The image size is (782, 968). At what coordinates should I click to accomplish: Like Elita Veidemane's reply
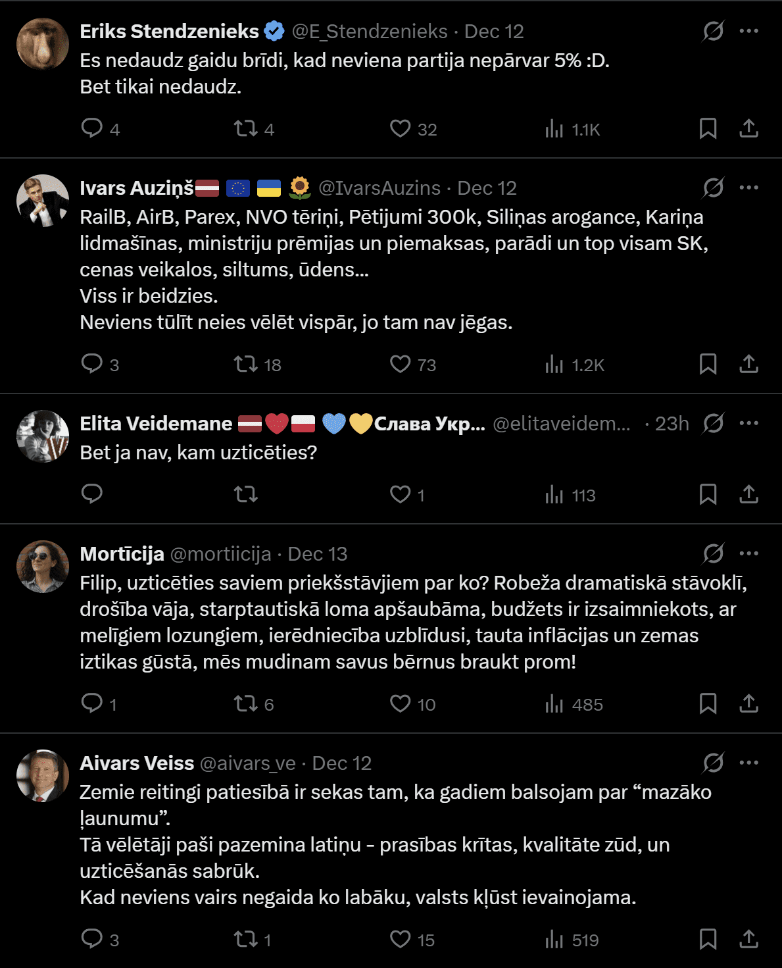click(400, 494)
